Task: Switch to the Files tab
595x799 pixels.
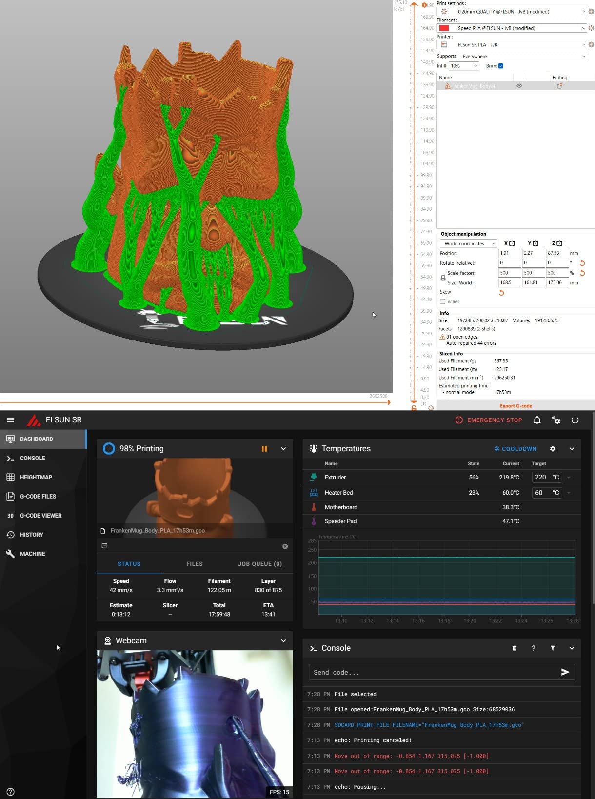Action: (x=195, y=564)
